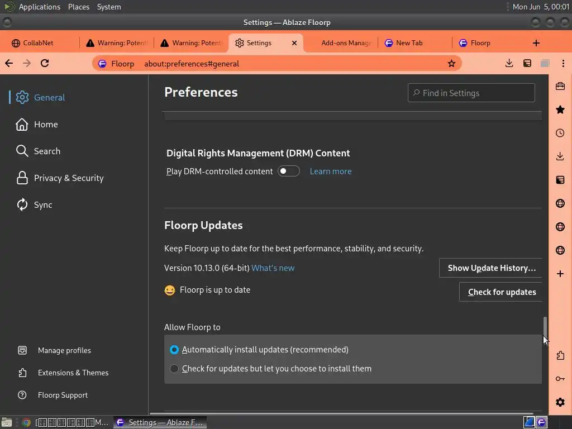Focus the Find in Settings search box

[471, 93]
